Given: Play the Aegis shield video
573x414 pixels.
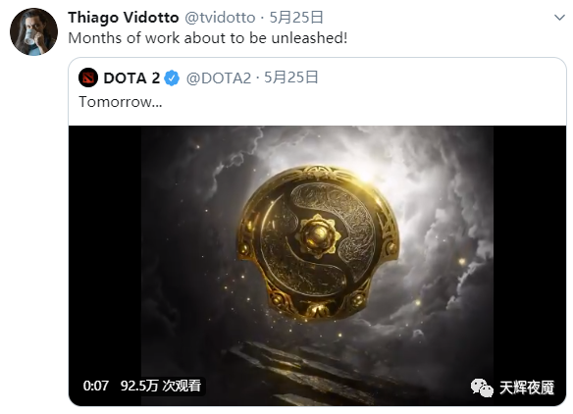Looking at the screenshot, I should [317, 266].
